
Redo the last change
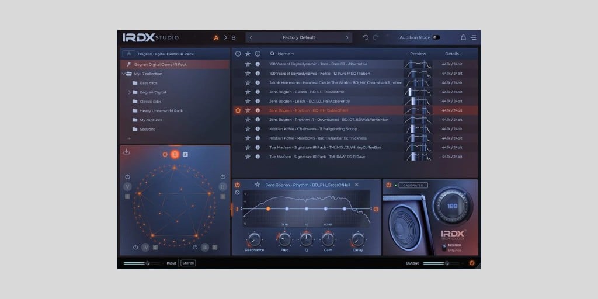pos(376,37)
